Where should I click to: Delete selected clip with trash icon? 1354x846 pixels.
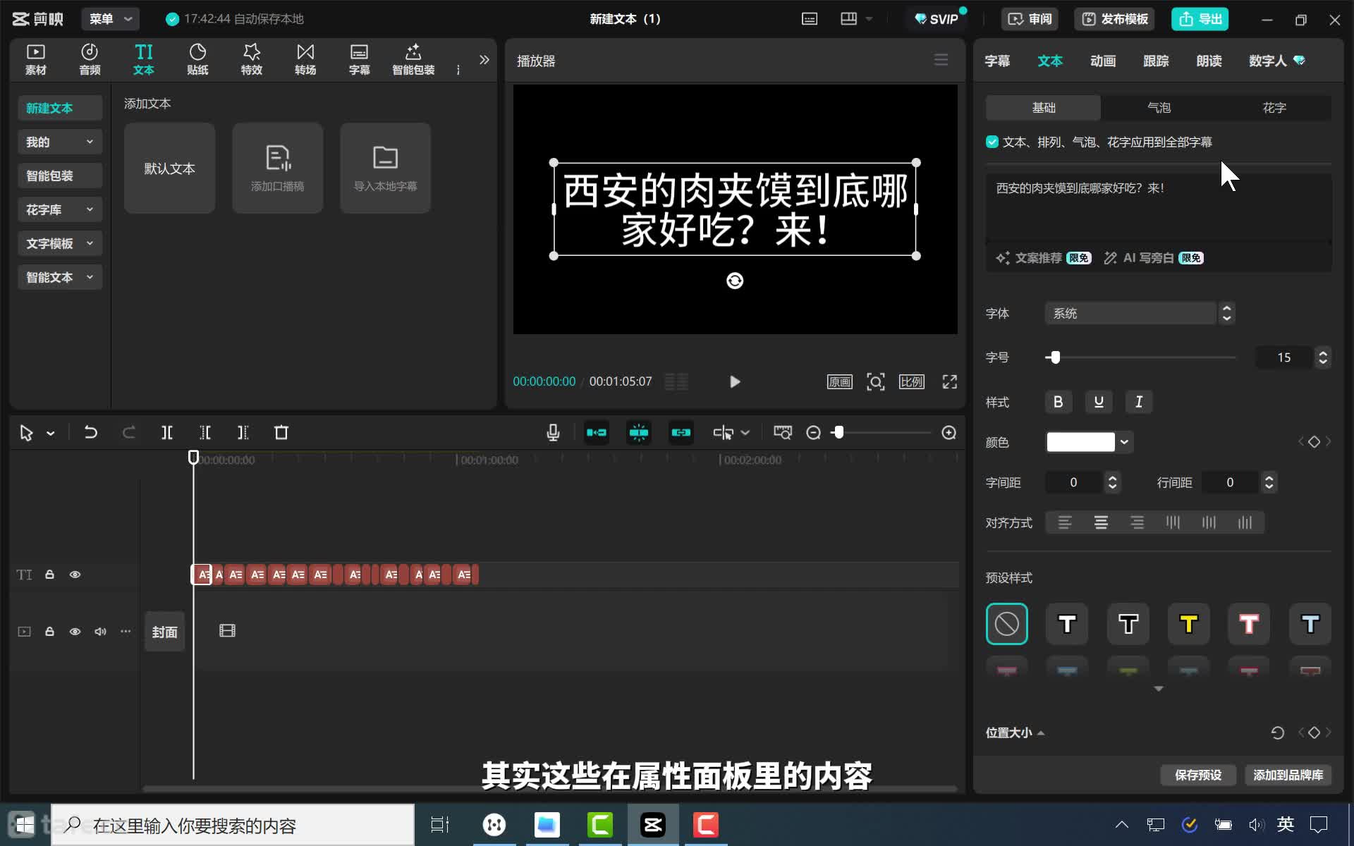[x=281, y=432]
